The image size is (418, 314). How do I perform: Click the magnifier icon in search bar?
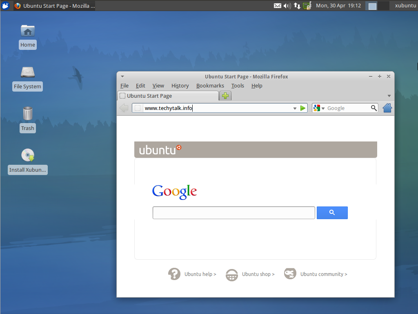(x=374, y=108)
